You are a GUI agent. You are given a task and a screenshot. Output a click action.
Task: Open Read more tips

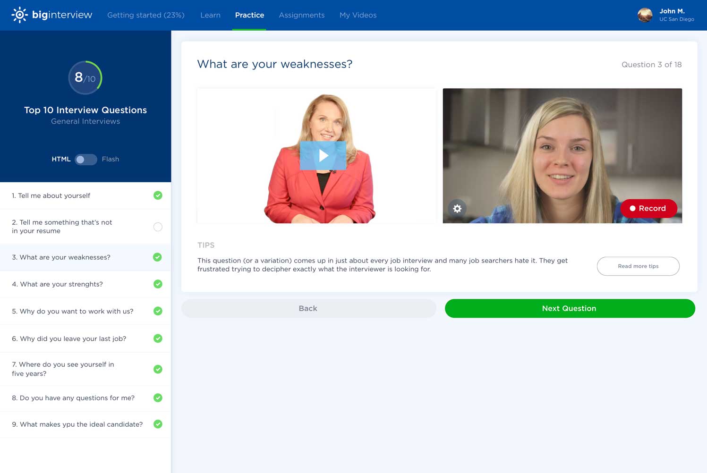click(638, 266)
